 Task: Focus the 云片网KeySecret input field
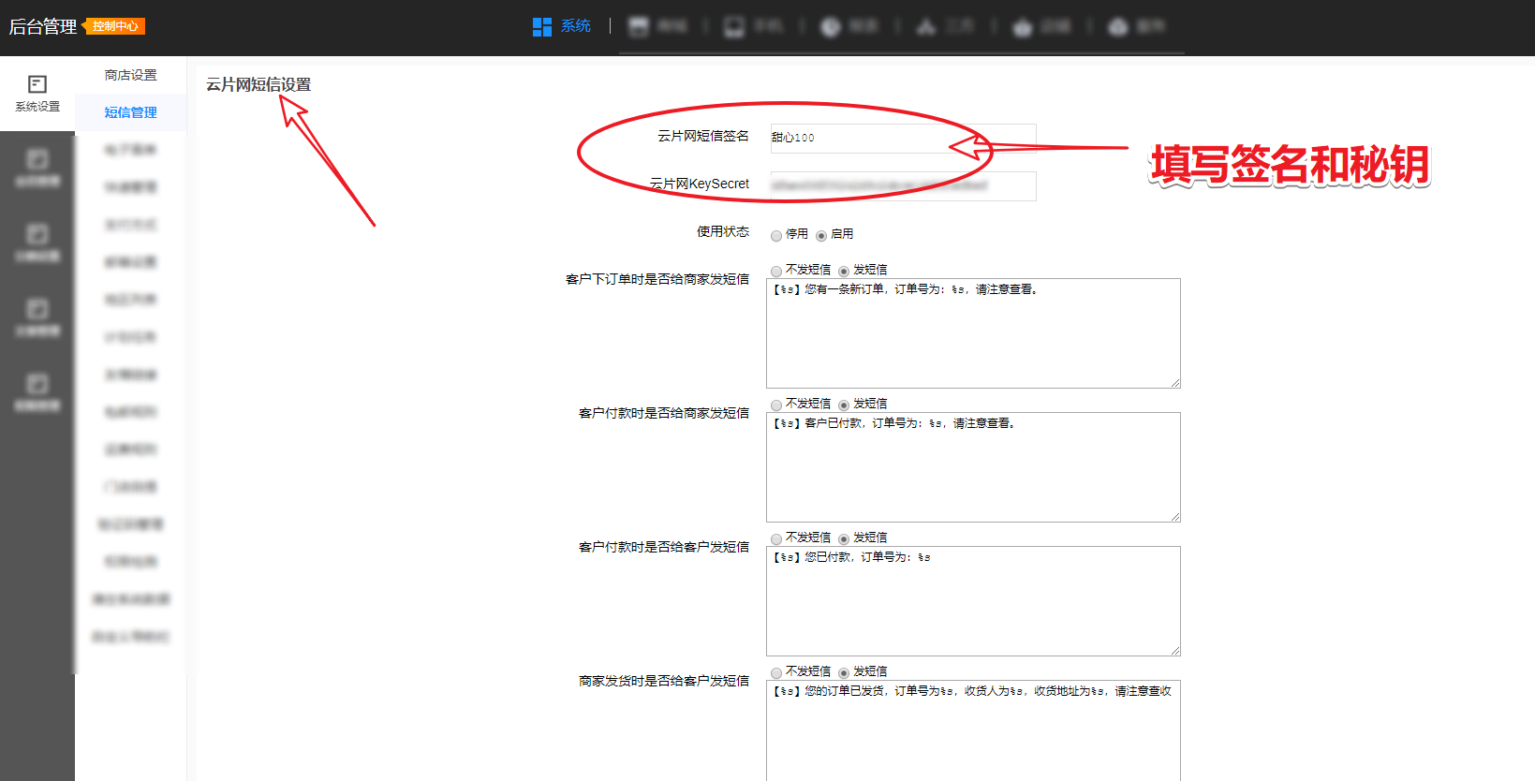[903, 185]
